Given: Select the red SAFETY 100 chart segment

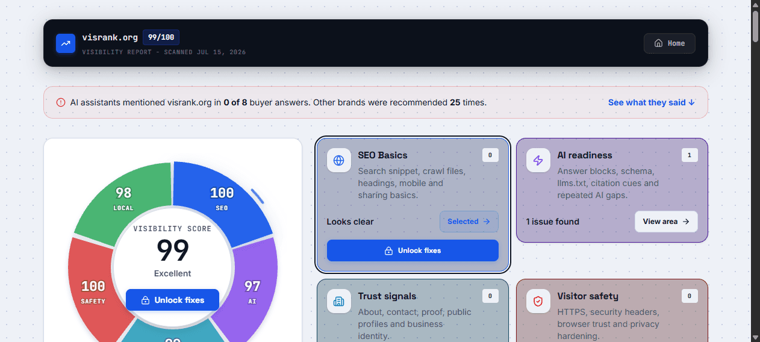Looking at the screenshot, I should [x=93, y=292].
